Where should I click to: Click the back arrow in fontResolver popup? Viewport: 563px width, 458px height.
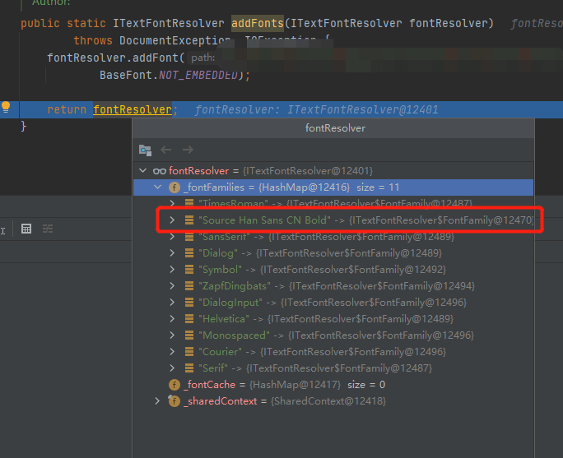(165, 150)
